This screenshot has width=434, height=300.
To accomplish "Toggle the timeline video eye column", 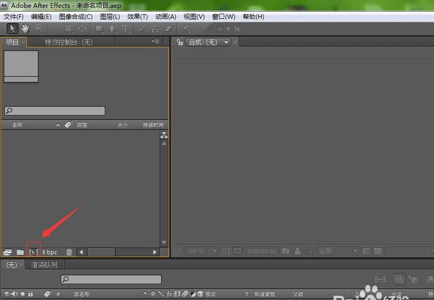I will point(7,294).
